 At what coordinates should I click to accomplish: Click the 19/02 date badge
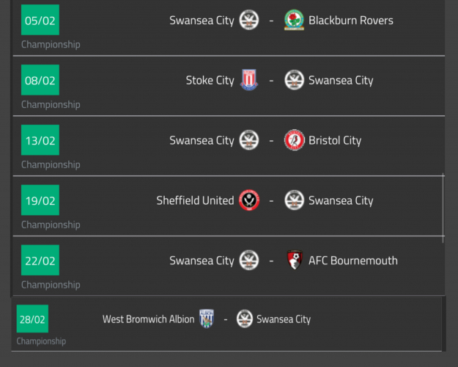[x=40, y=200]
